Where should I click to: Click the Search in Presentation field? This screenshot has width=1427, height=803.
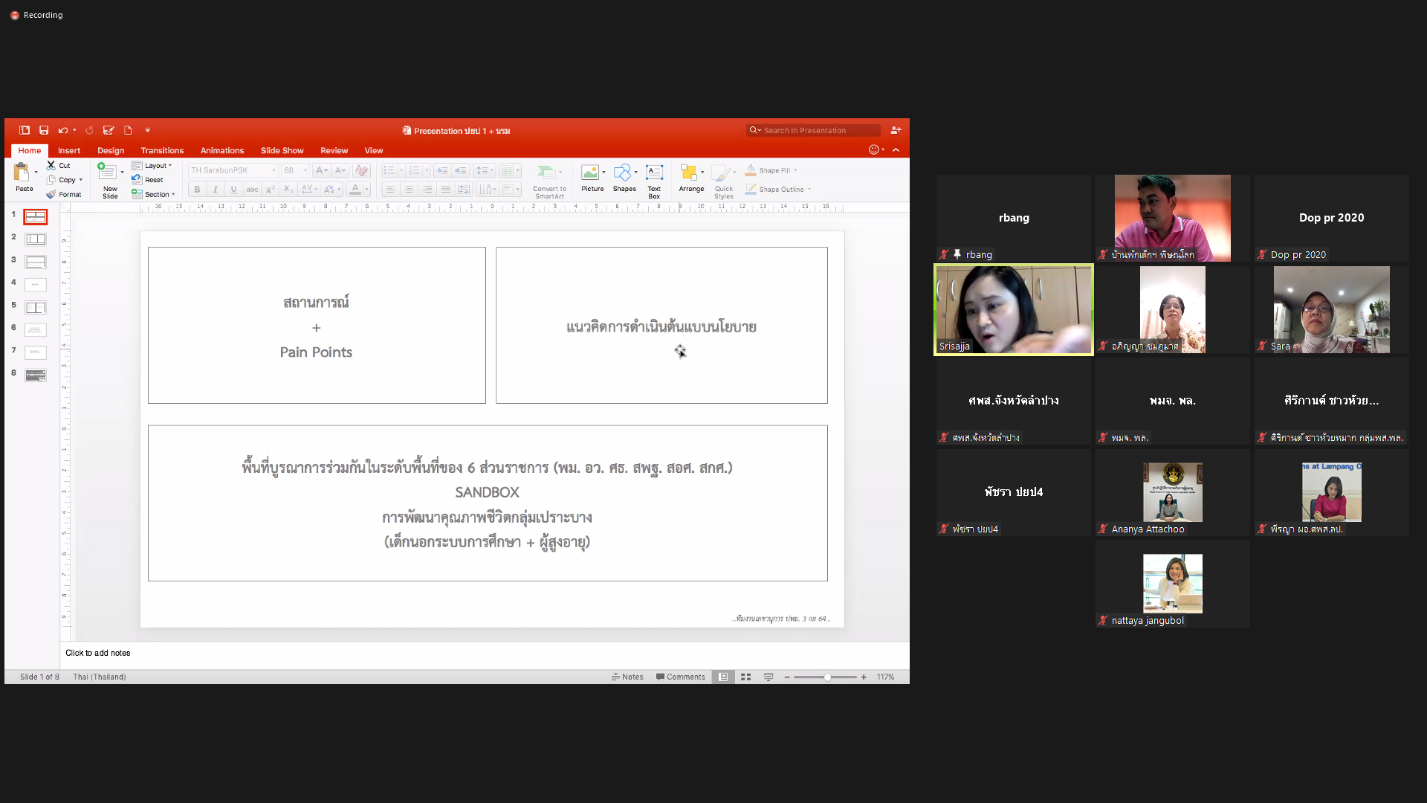(813, 130)
